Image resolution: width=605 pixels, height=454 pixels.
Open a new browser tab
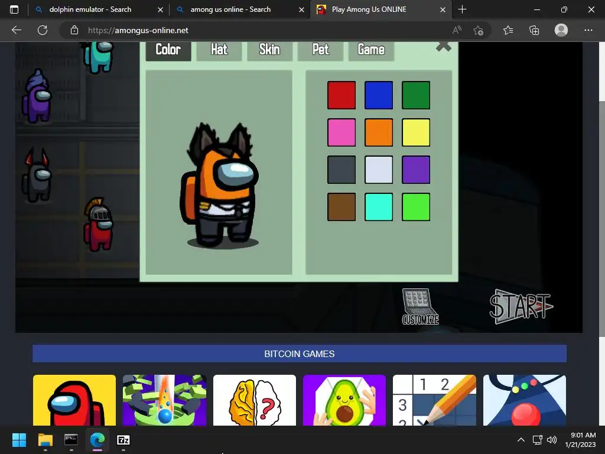(x=462, y=9)
